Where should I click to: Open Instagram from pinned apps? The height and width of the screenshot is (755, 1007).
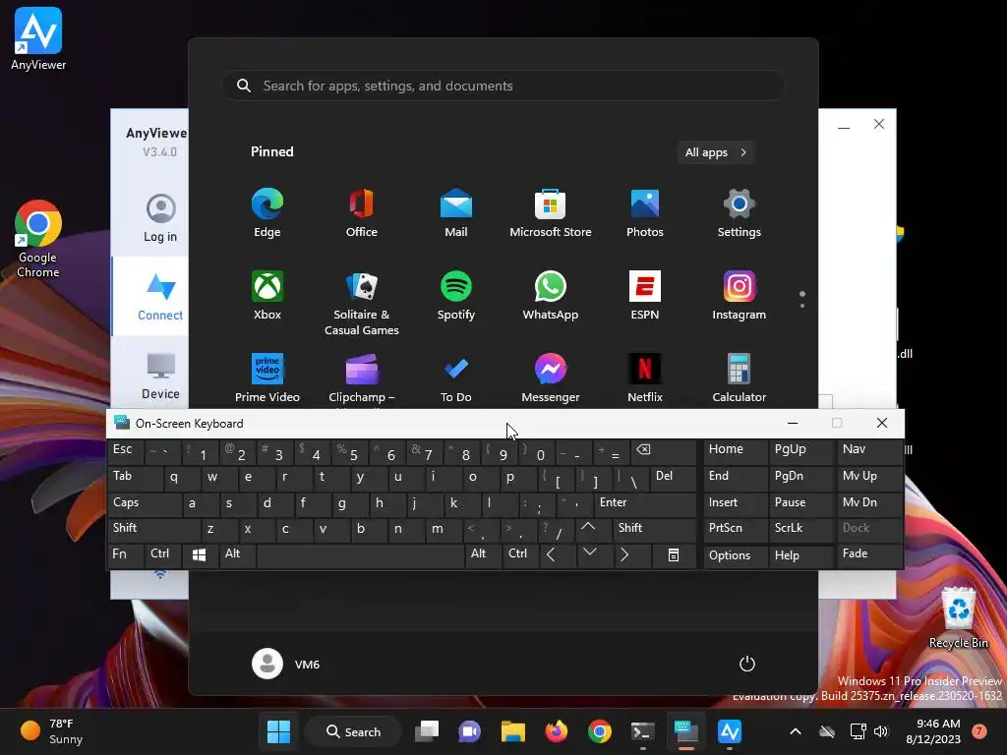click(740, 296)
